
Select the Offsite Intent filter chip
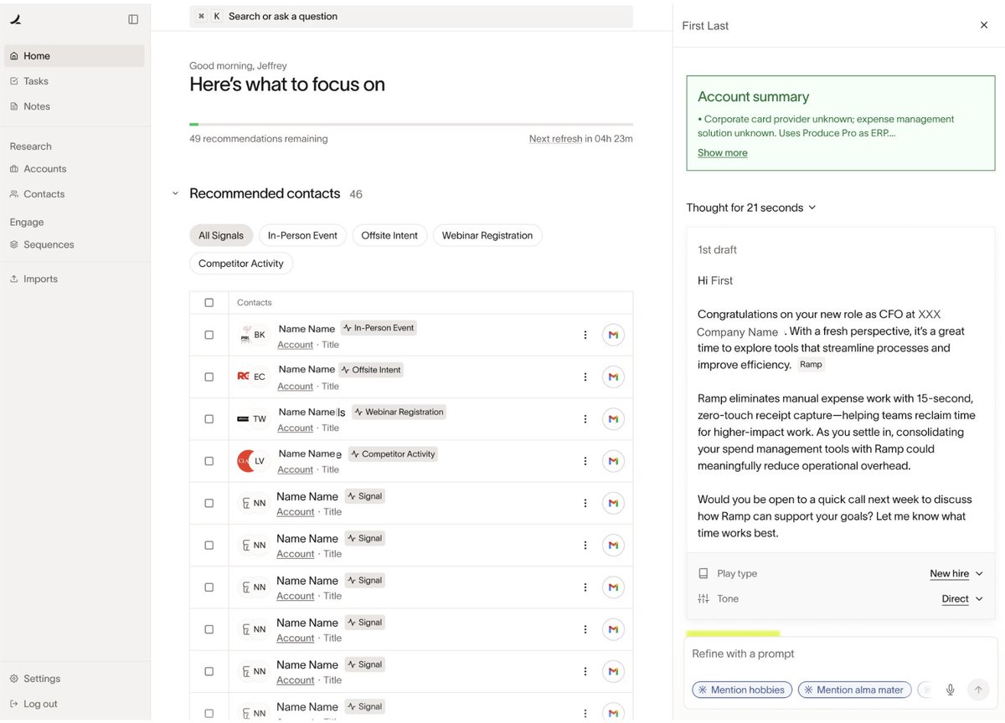[x=389, y=235]
